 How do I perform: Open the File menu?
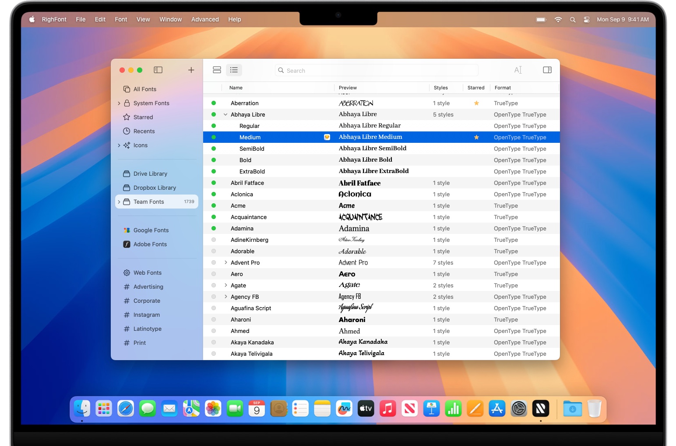coord(81,19)
